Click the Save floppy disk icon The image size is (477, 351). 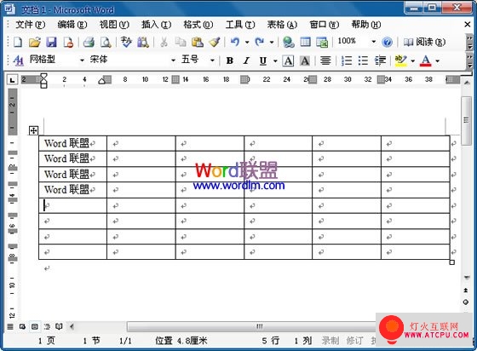(51, 42)
